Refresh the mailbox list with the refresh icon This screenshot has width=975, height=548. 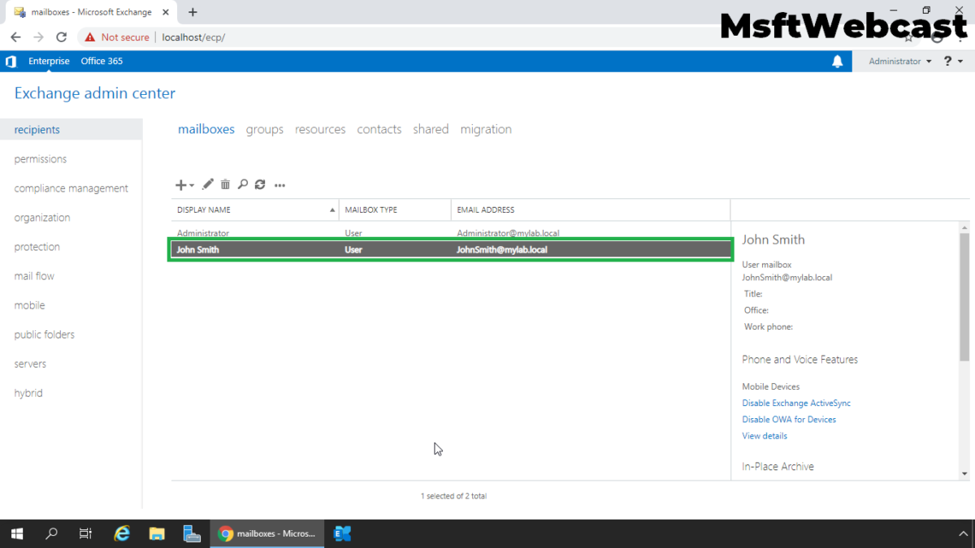260,184
